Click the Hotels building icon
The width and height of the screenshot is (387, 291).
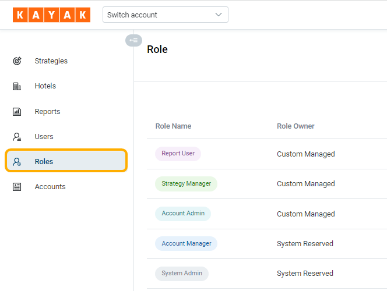pyautogui.click(x=17, y=86)
